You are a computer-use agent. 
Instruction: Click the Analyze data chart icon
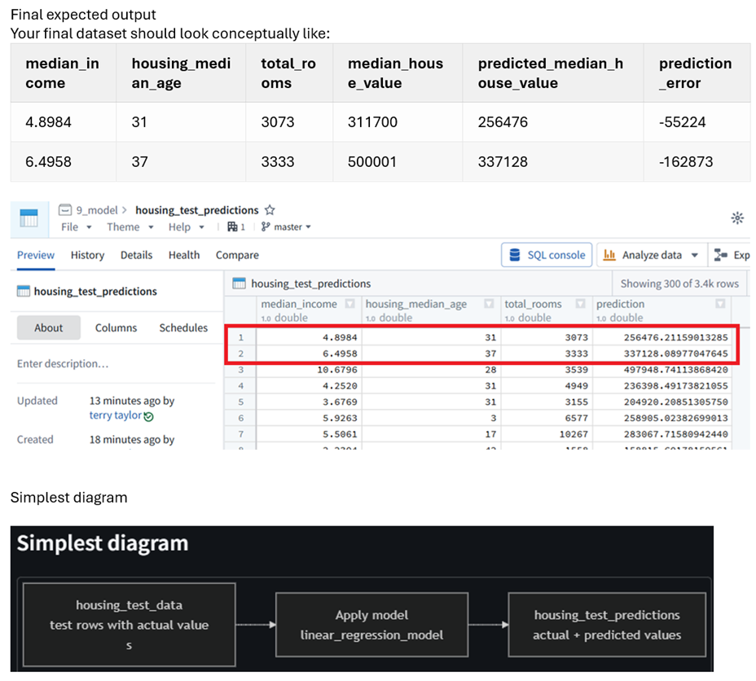[609, 255]
